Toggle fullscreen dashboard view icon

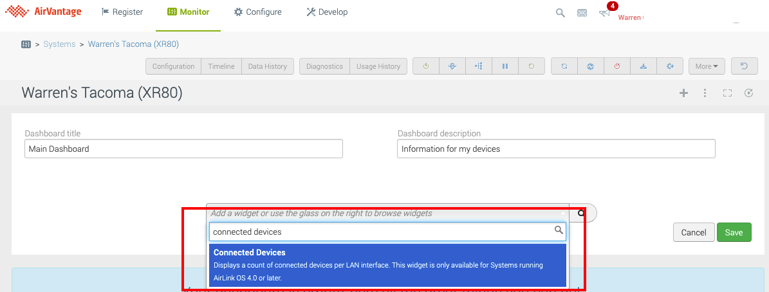727,93
